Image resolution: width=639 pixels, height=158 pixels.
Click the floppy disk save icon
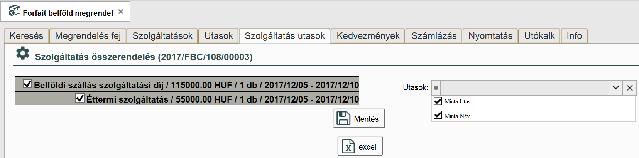coord(343,118)
